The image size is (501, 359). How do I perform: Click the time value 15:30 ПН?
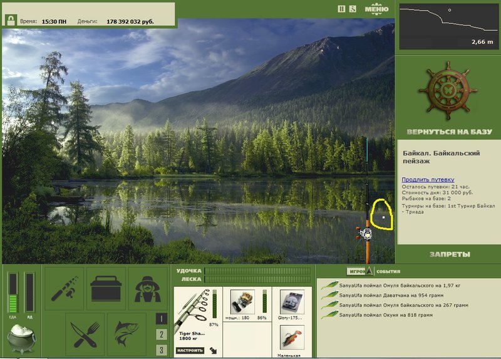(54, 22)
